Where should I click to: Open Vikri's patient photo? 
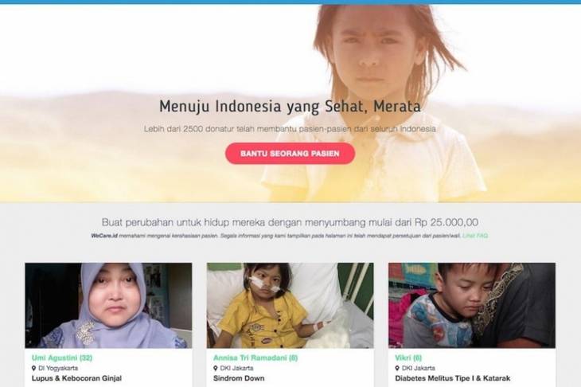(x=472, y=306)
